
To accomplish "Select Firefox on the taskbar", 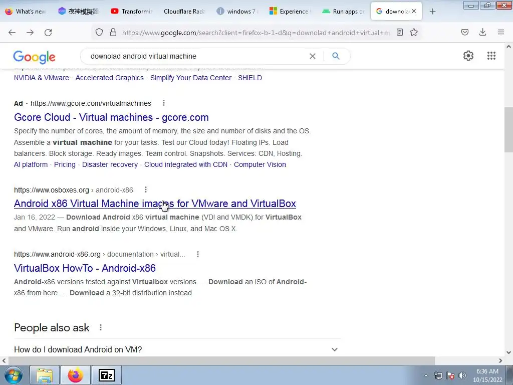I will tap(76, 375).
